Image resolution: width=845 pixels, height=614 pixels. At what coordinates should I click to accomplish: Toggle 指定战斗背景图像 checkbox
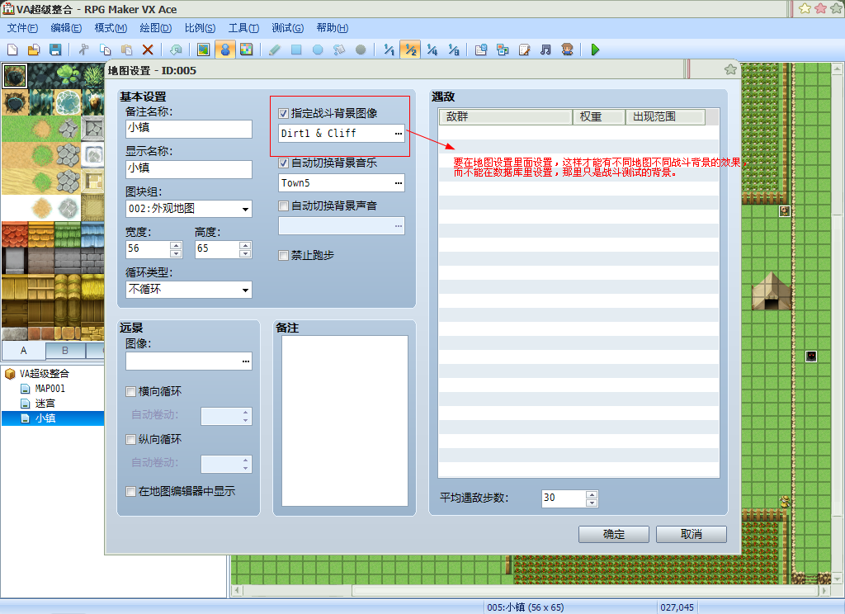[284, 113]
